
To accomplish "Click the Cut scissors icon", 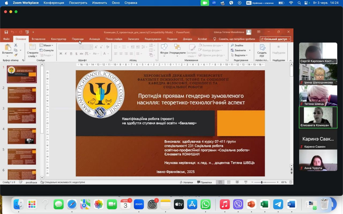I will click(16, 45).
